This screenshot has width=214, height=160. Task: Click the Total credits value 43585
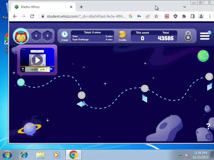click(x=166, y=38)
